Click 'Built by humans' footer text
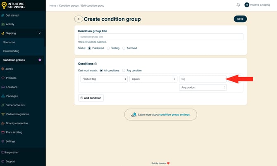Screen dimensions: 277x166 (x=159, y=164)
